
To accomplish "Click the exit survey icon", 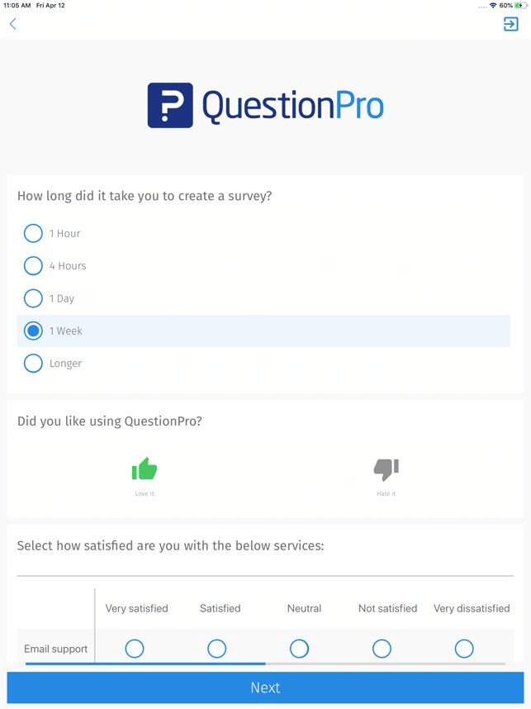I will pyautogui.click(x=510, y=24).
